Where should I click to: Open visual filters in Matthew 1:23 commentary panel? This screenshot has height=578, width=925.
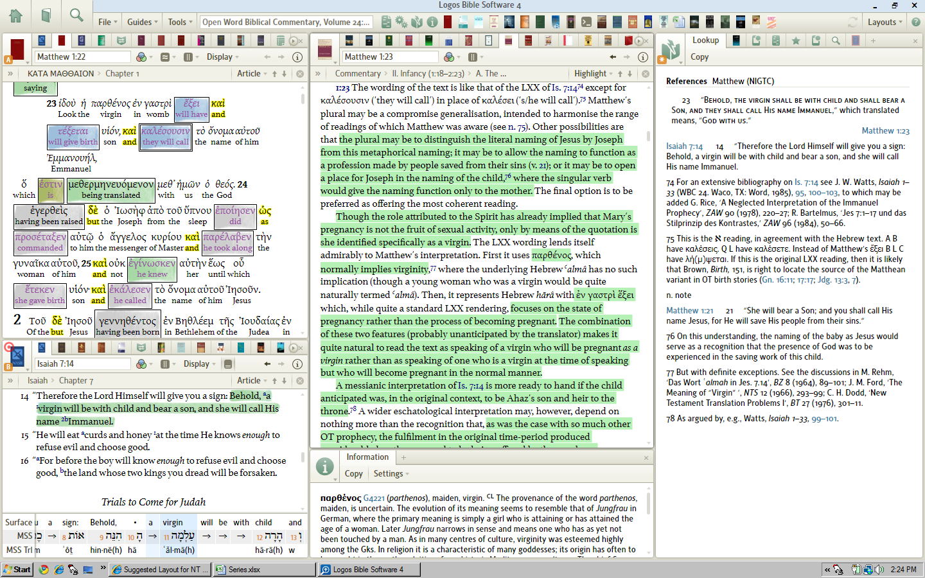click(x=451, y=57)
